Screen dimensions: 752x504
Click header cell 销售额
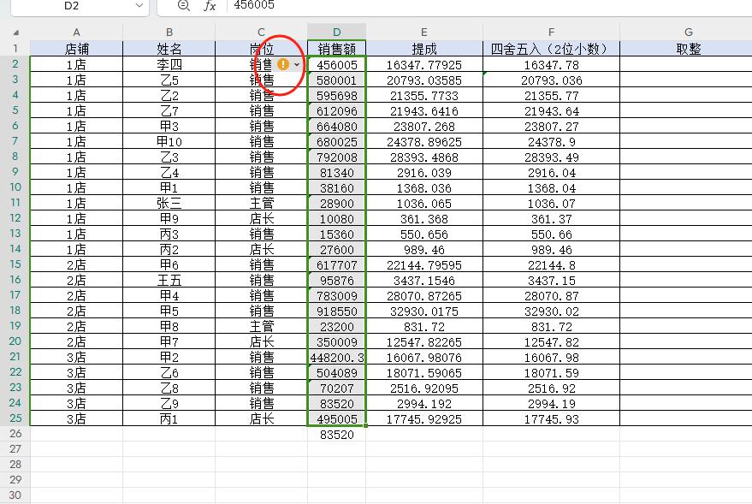click(x=337, y=49)
